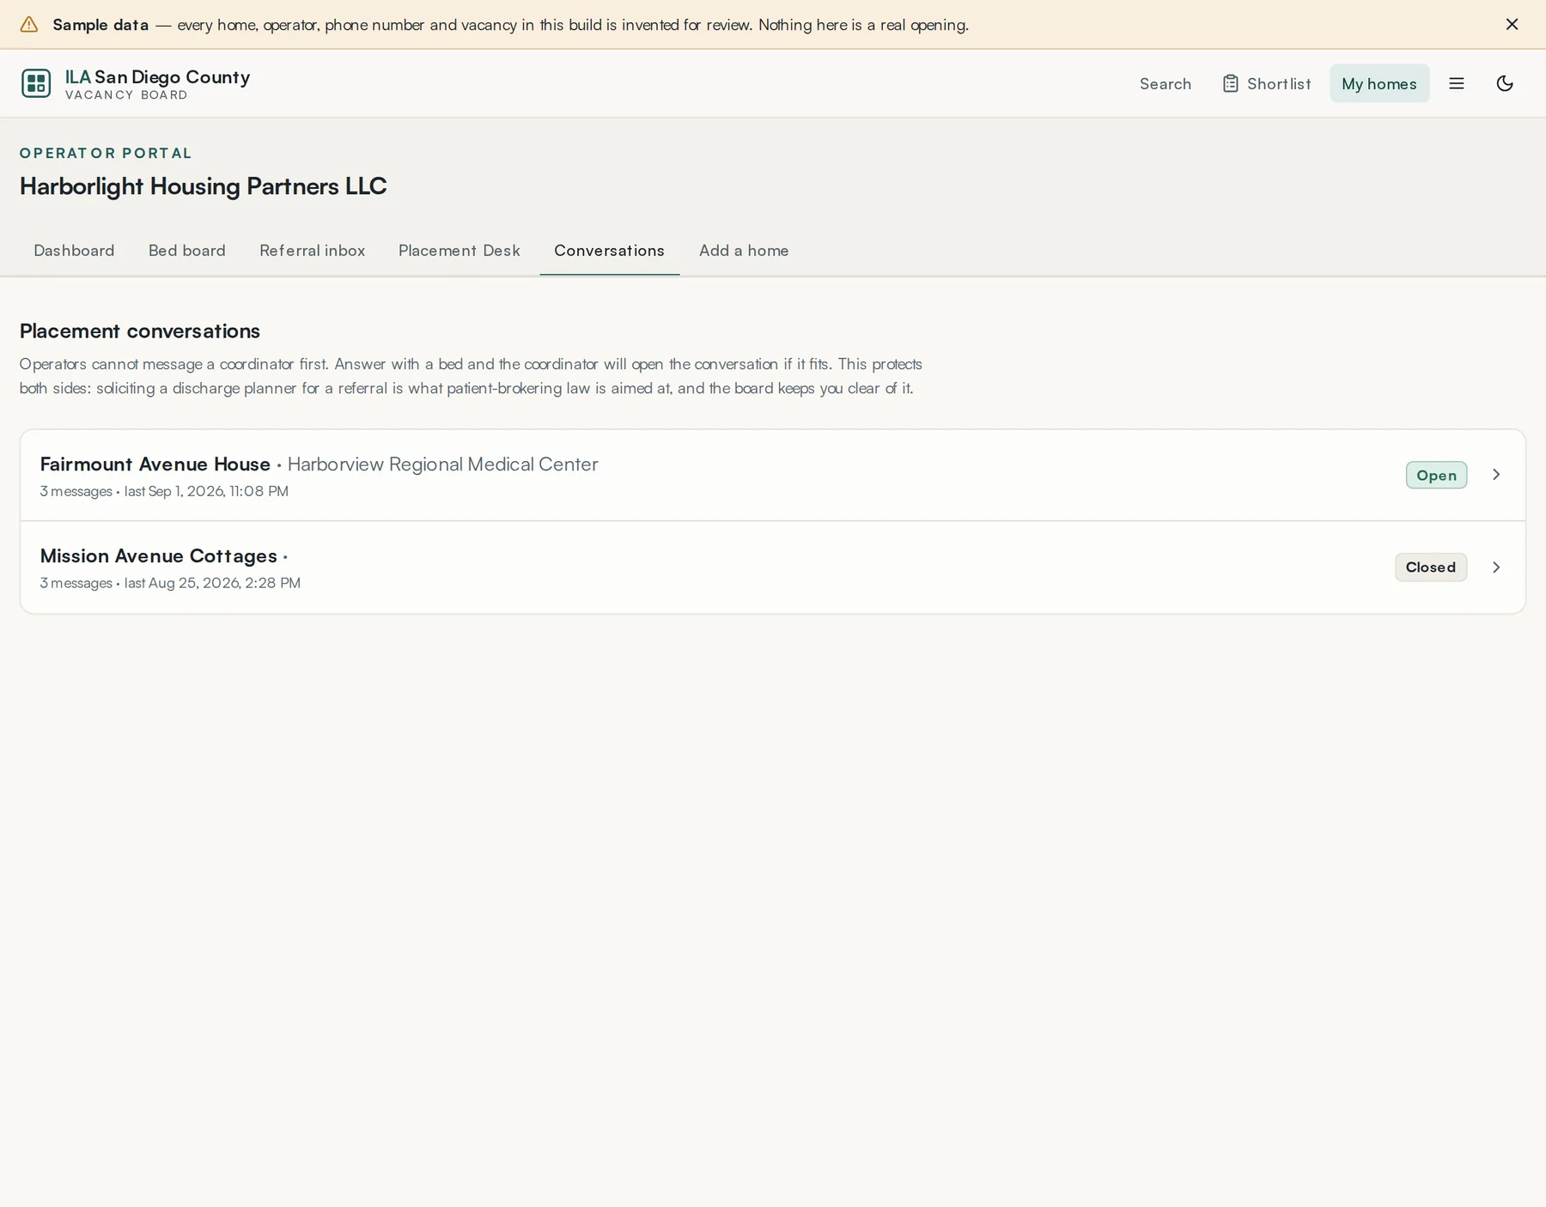Go to My homes
The height and width of the screenshot is (1207, 1546).
coord(1379,83)
